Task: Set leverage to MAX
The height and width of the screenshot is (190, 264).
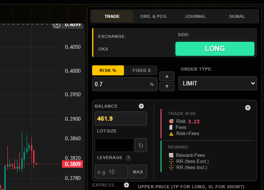Action: click(138, 172)
